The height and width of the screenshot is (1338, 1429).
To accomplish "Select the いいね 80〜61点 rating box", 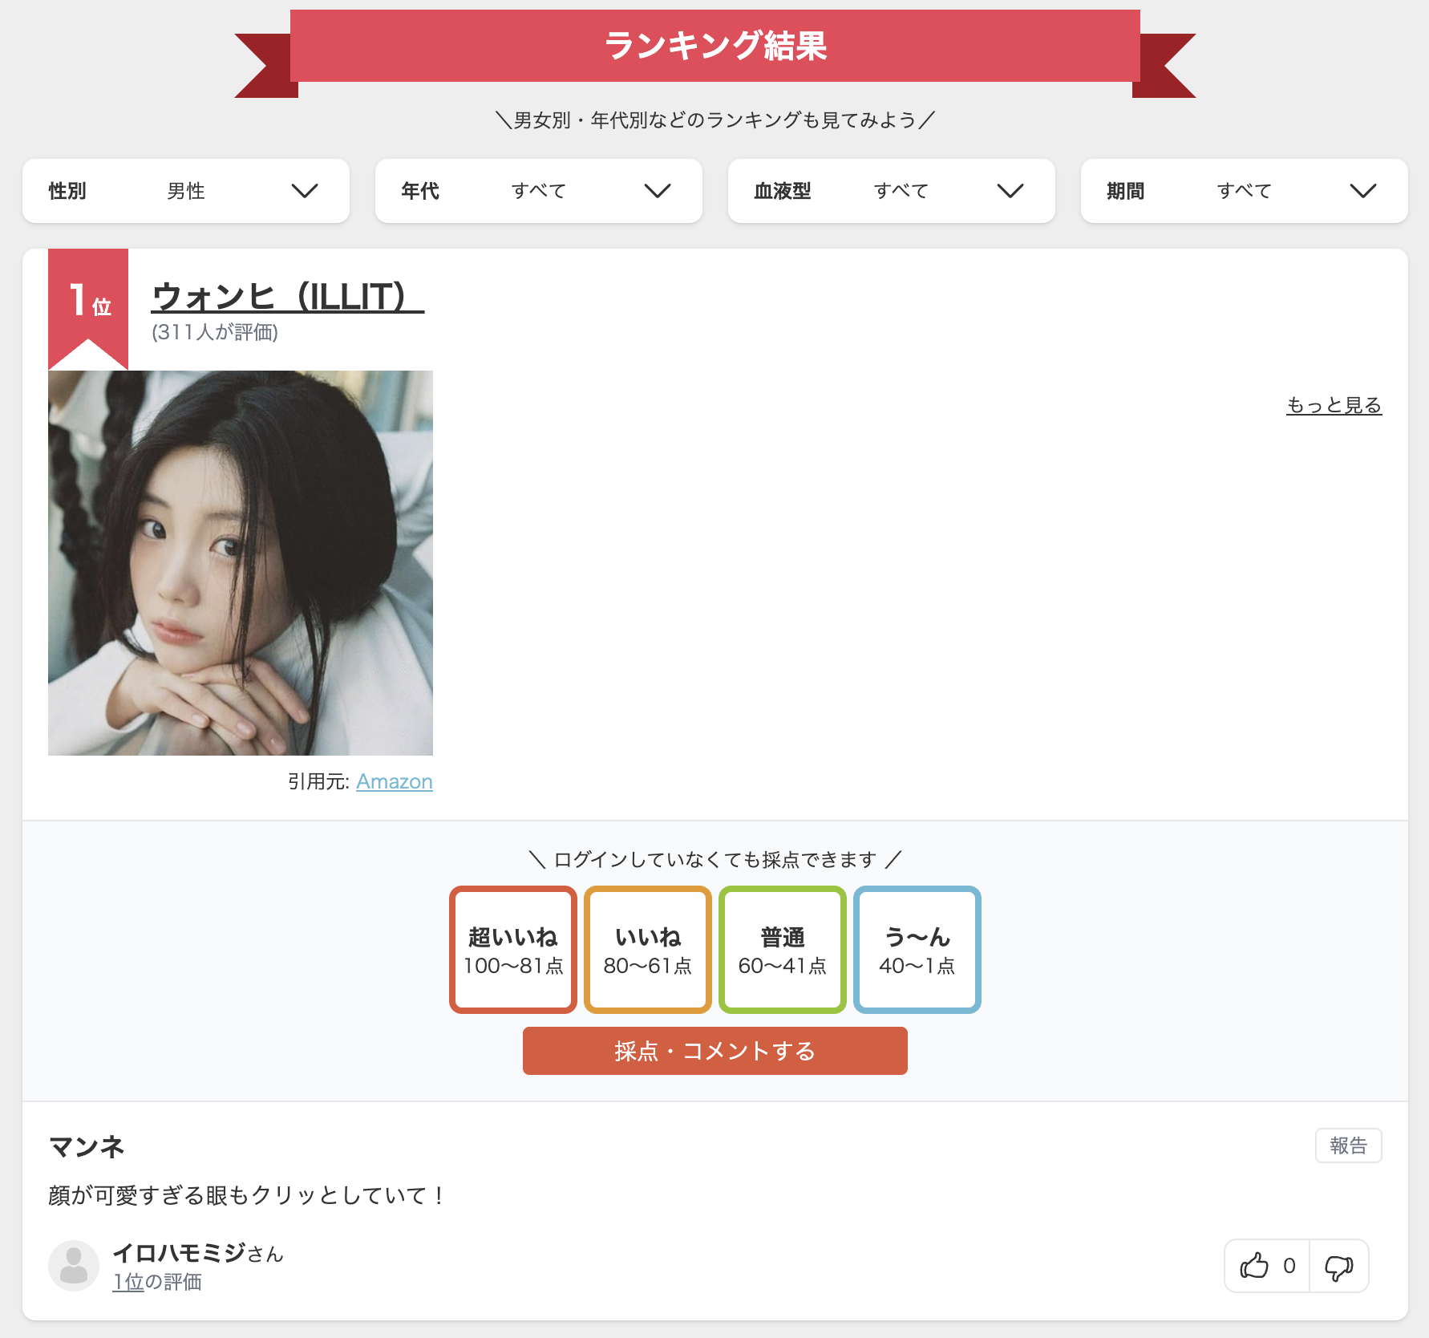I will pyautogui.click(x=648, y=950).
